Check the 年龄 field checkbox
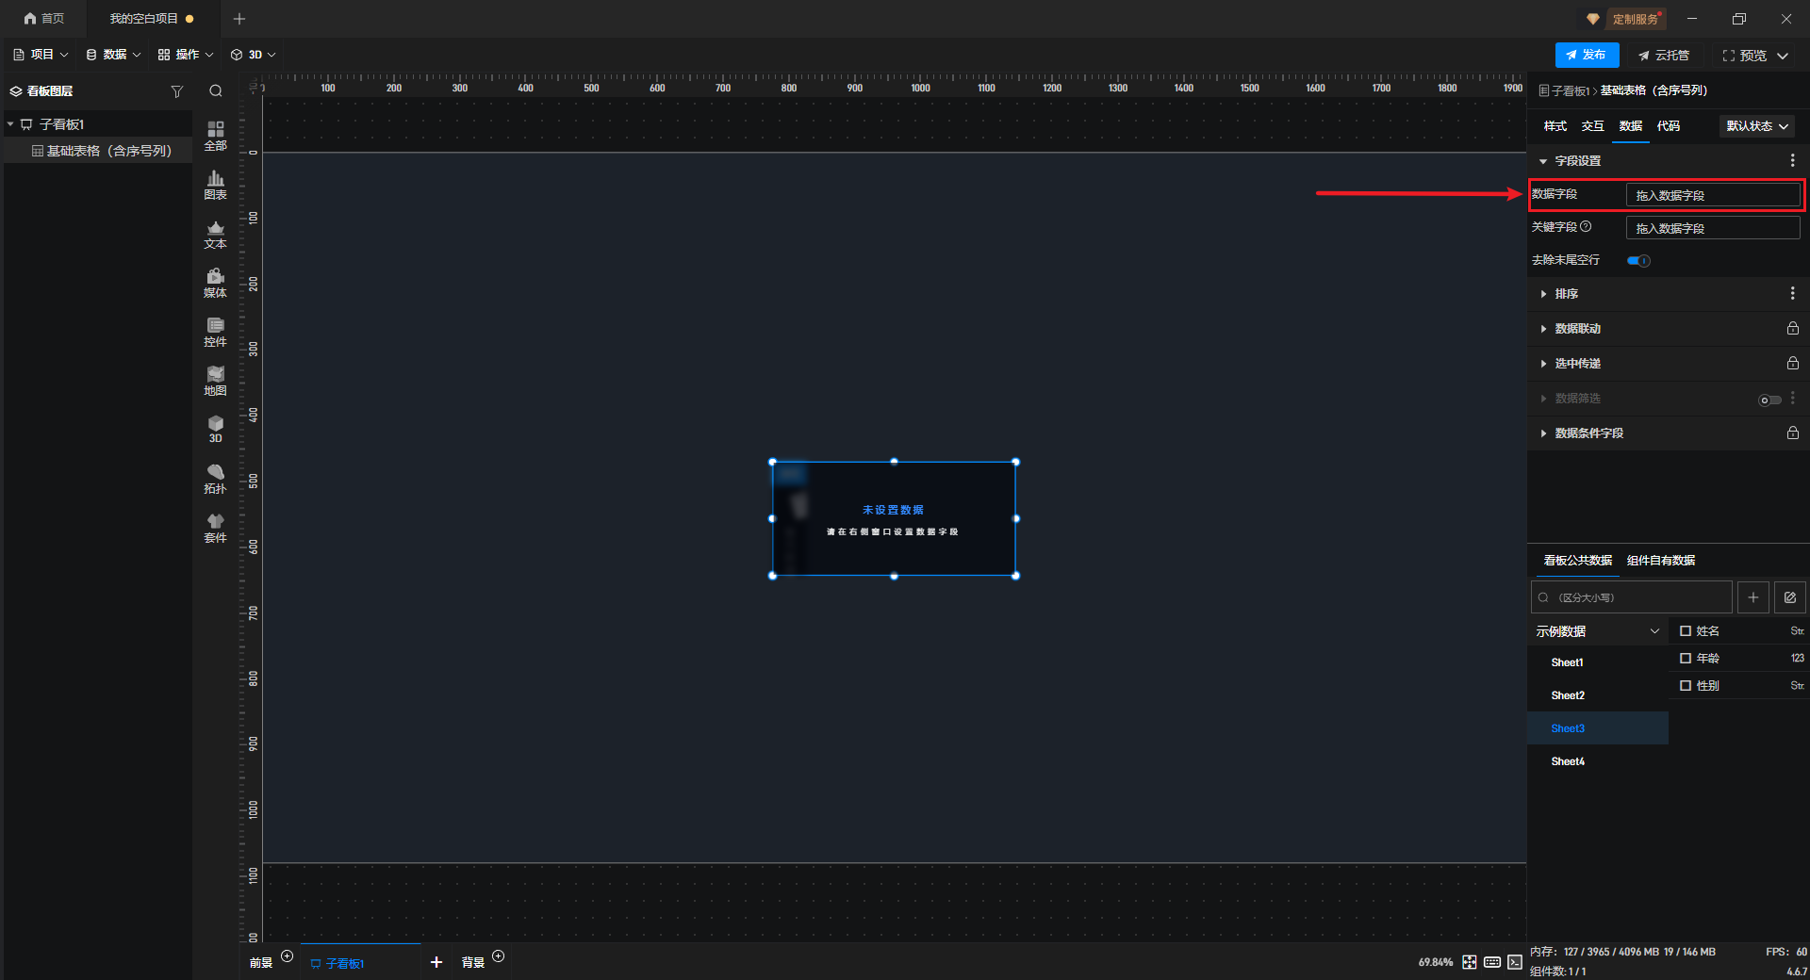 (1686, 659)
